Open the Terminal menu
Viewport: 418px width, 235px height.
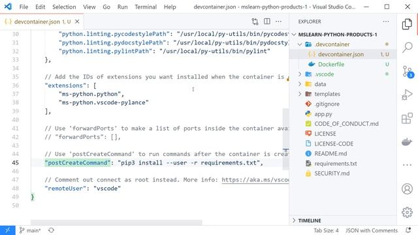tap(145, 7)
